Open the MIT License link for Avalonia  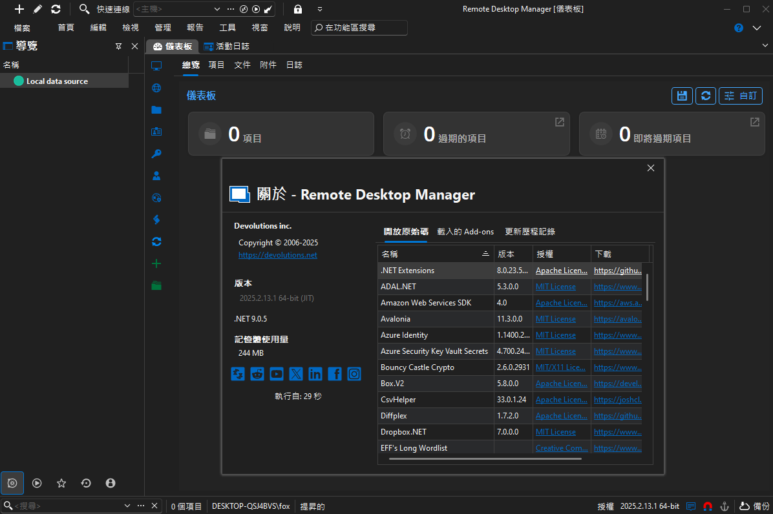coord(556,319)
